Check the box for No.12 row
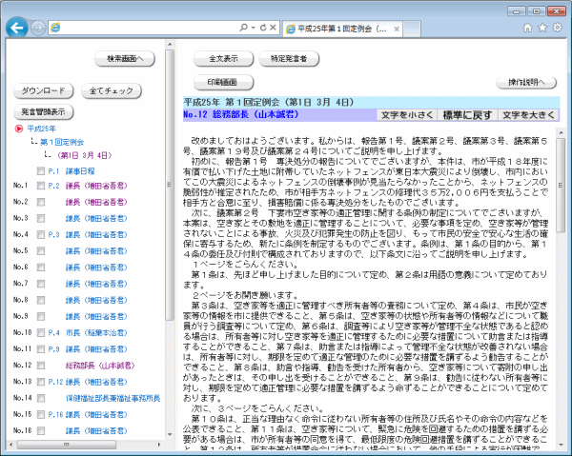572x456 pixels. click(x=41, y=366)
